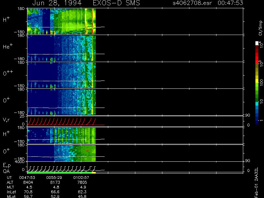Click the "25" axis label of V,r panel

coord(22,116)
